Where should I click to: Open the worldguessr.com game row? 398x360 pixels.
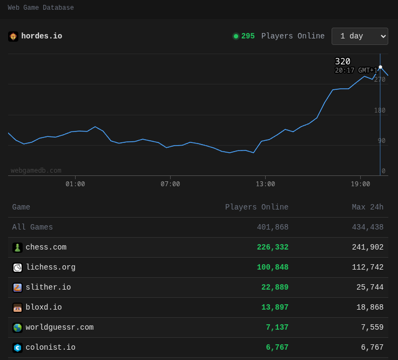(198, 328)
